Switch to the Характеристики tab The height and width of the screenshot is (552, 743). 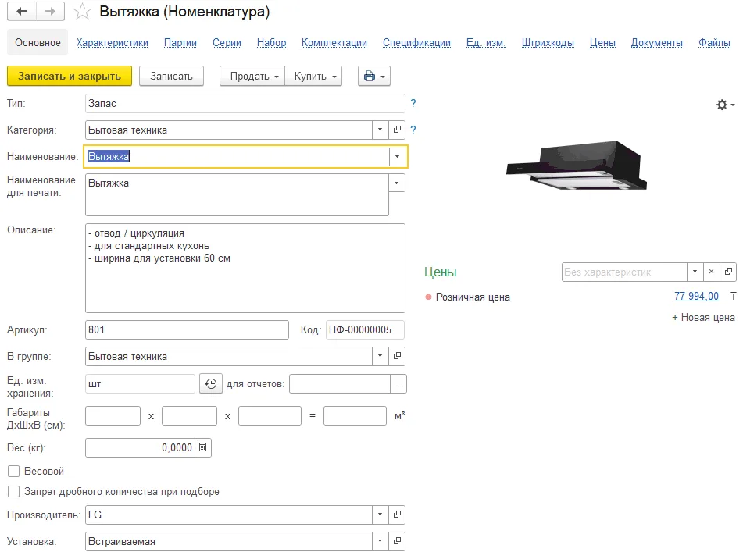113,43
